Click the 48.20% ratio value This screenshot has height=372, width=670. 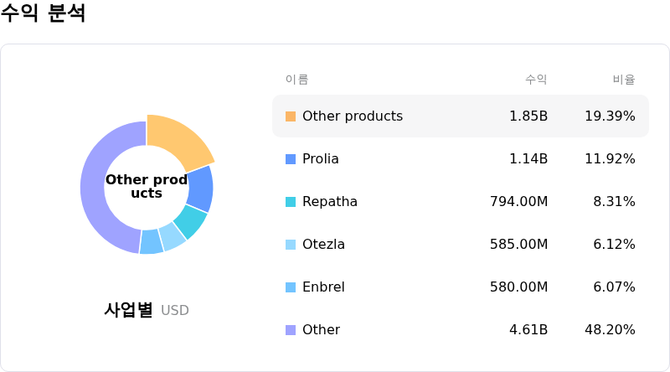[610, 330]
